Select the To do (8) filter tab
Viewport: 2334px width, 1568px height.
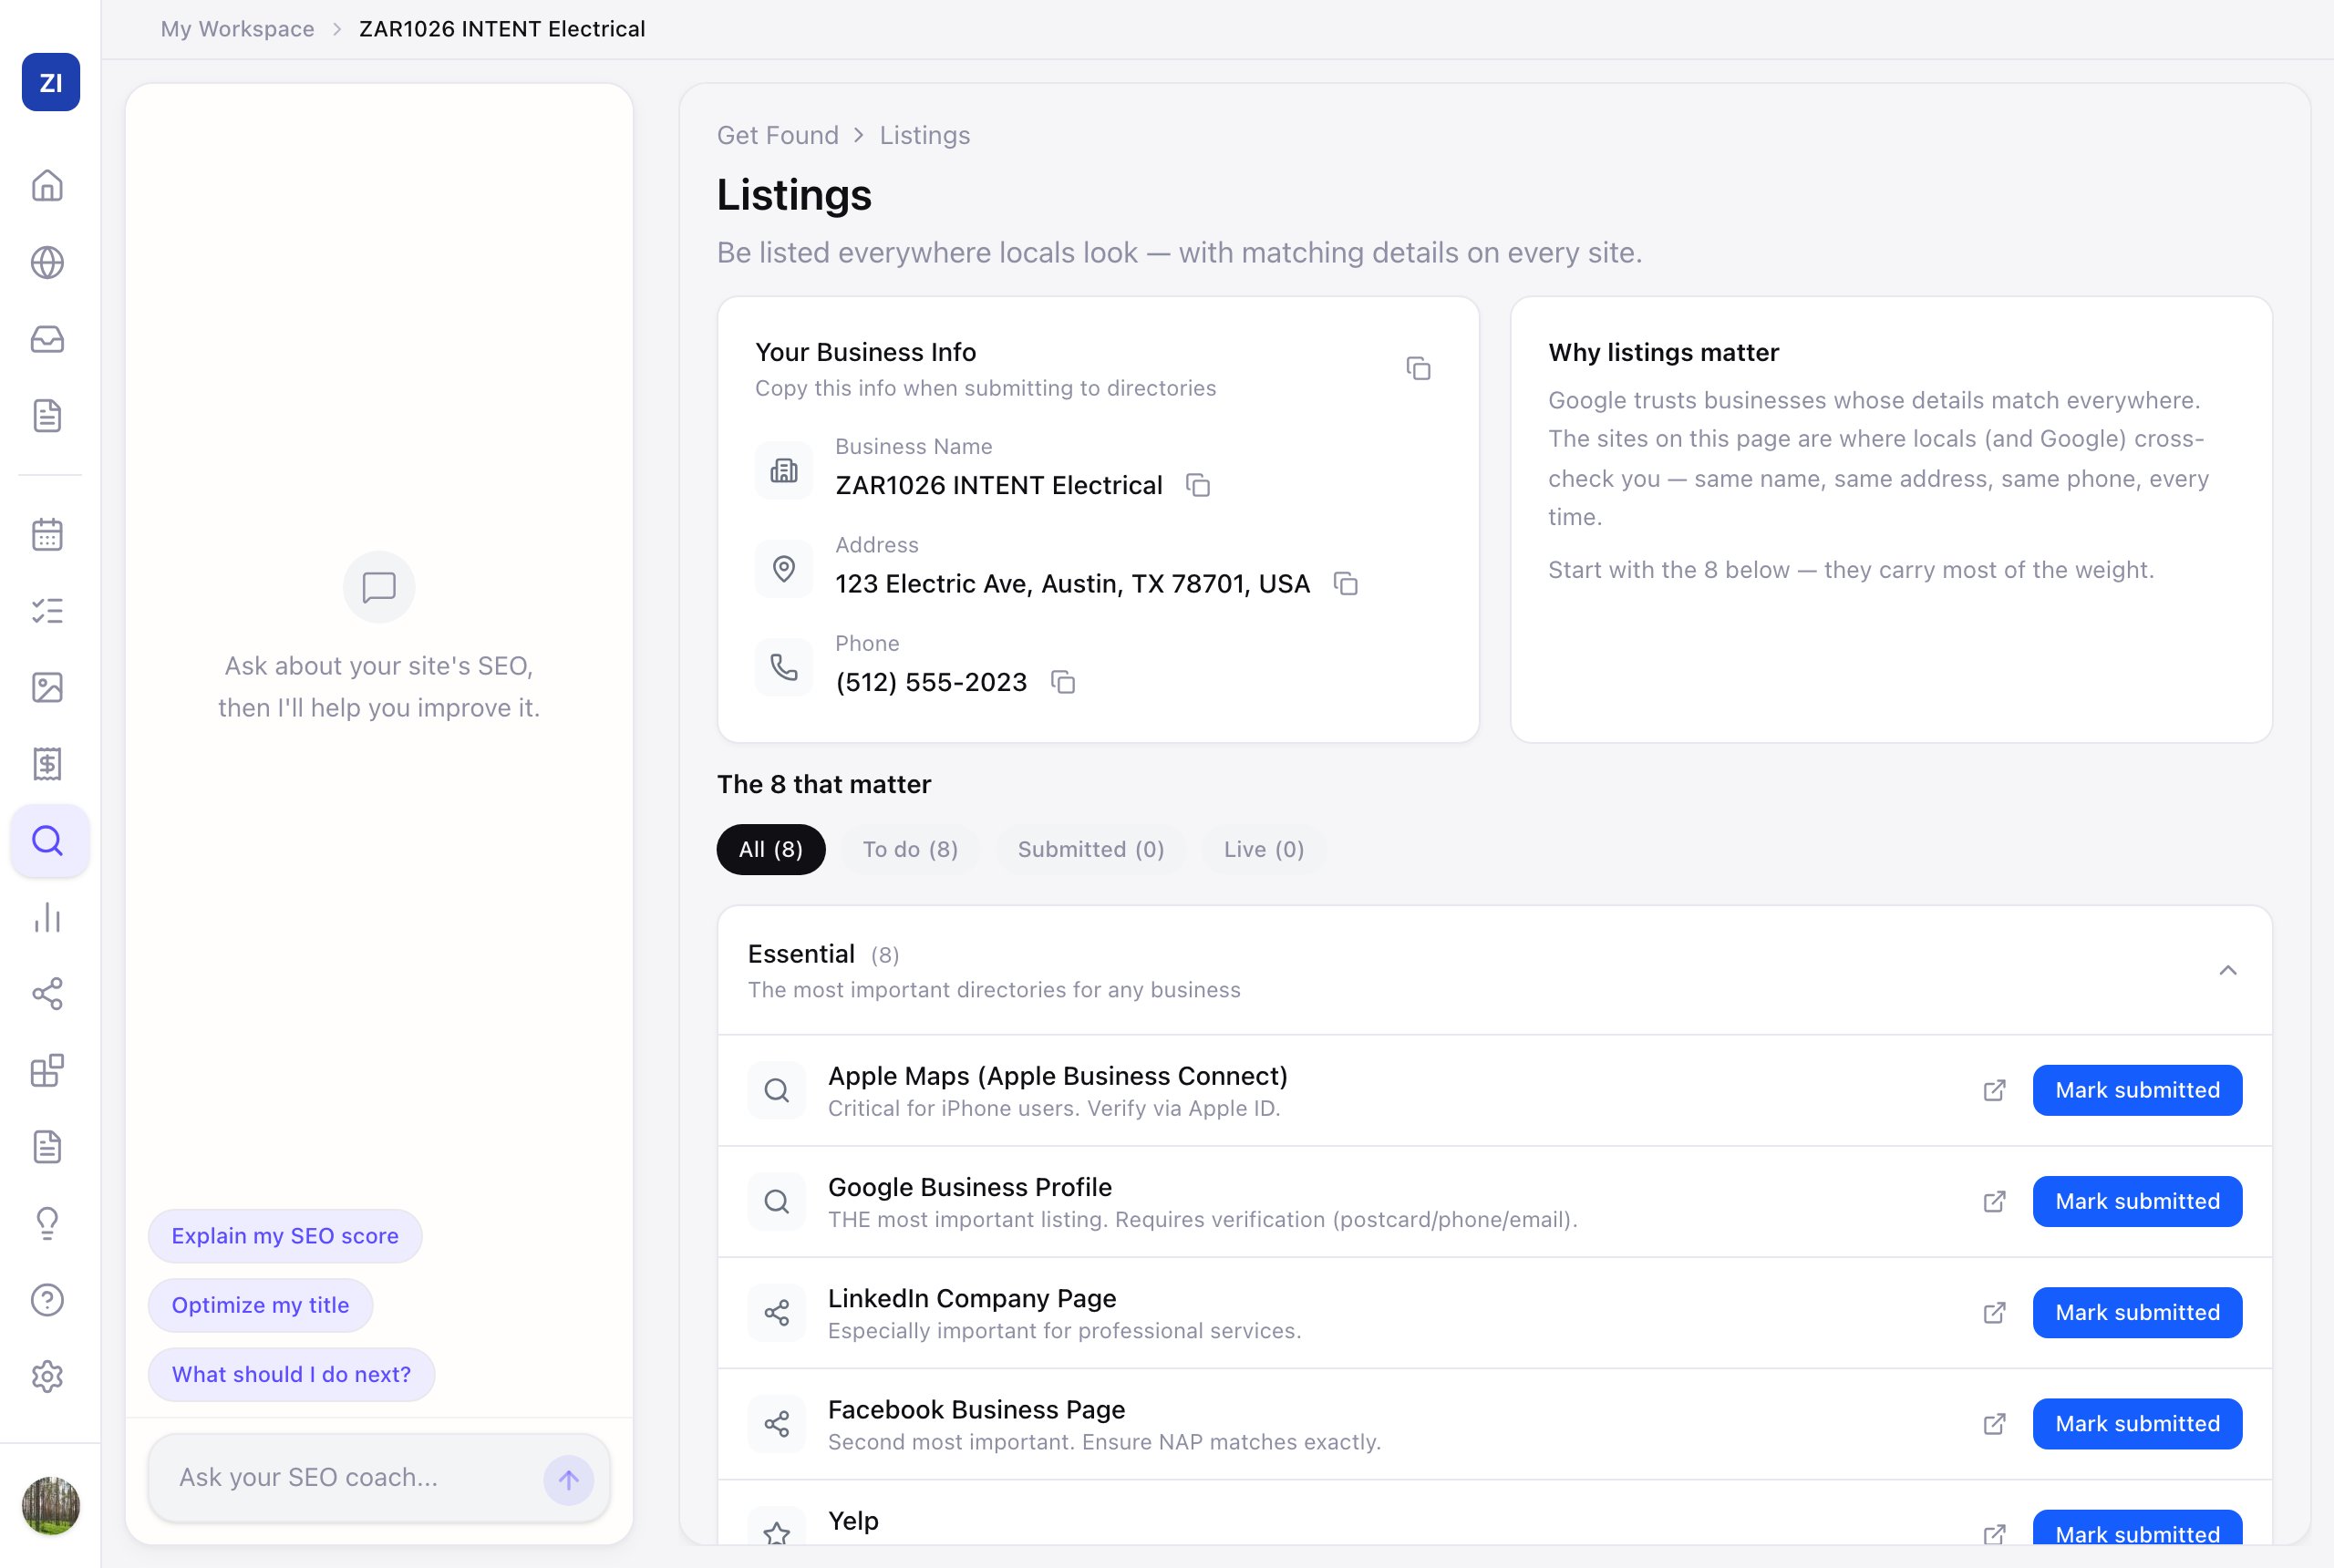point(910,849)
